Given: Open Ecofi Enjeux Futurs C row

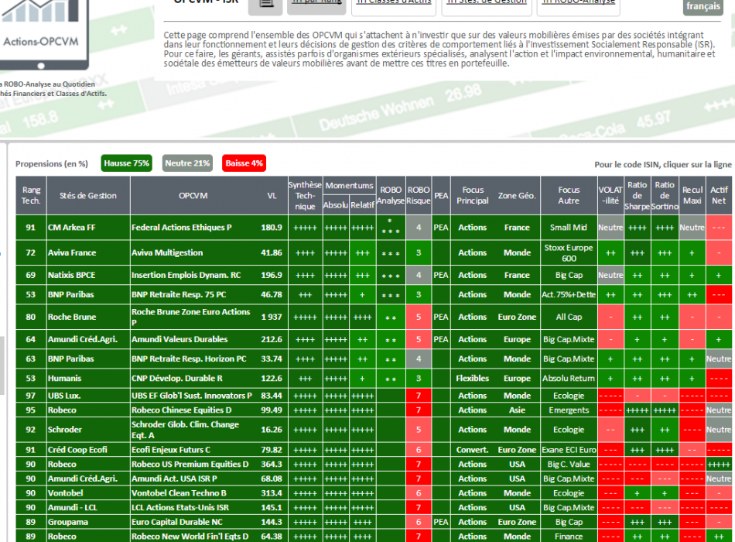Looking at the screenshot, I should (x=374, y=450).
